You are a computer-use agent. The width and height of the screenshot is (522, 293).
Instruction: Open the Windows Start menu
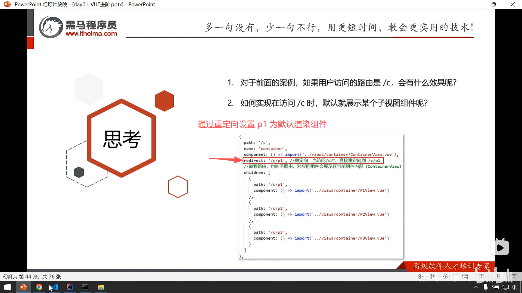[7, 287]
